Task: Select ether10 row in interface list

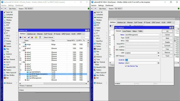Action: (53, 70)
